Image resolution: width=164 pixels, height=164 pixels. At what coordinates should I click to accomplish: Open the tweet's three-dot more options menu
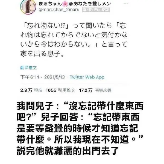(125, 4)
